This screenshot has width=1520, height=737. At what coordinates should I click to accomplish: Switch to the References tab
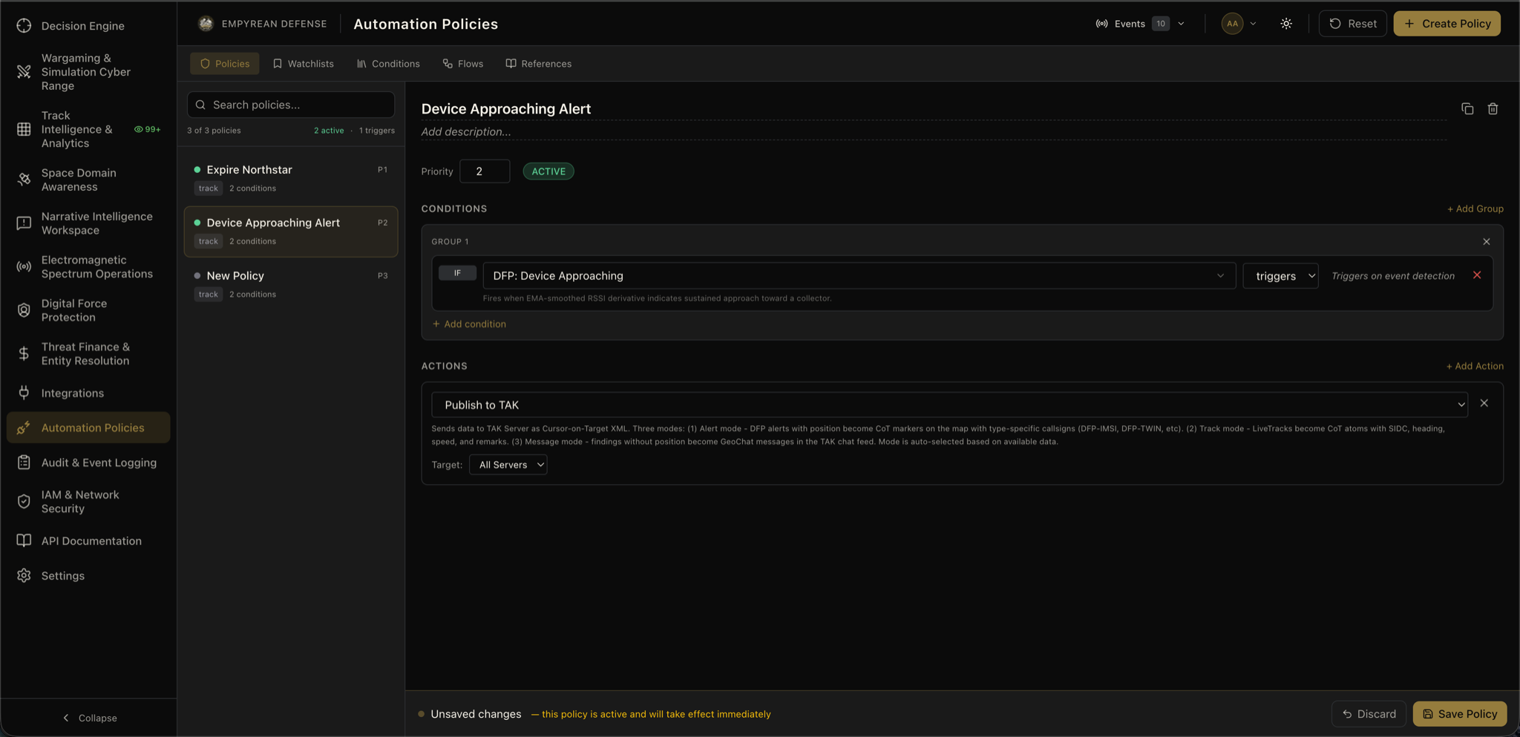(x=539, y=64)
